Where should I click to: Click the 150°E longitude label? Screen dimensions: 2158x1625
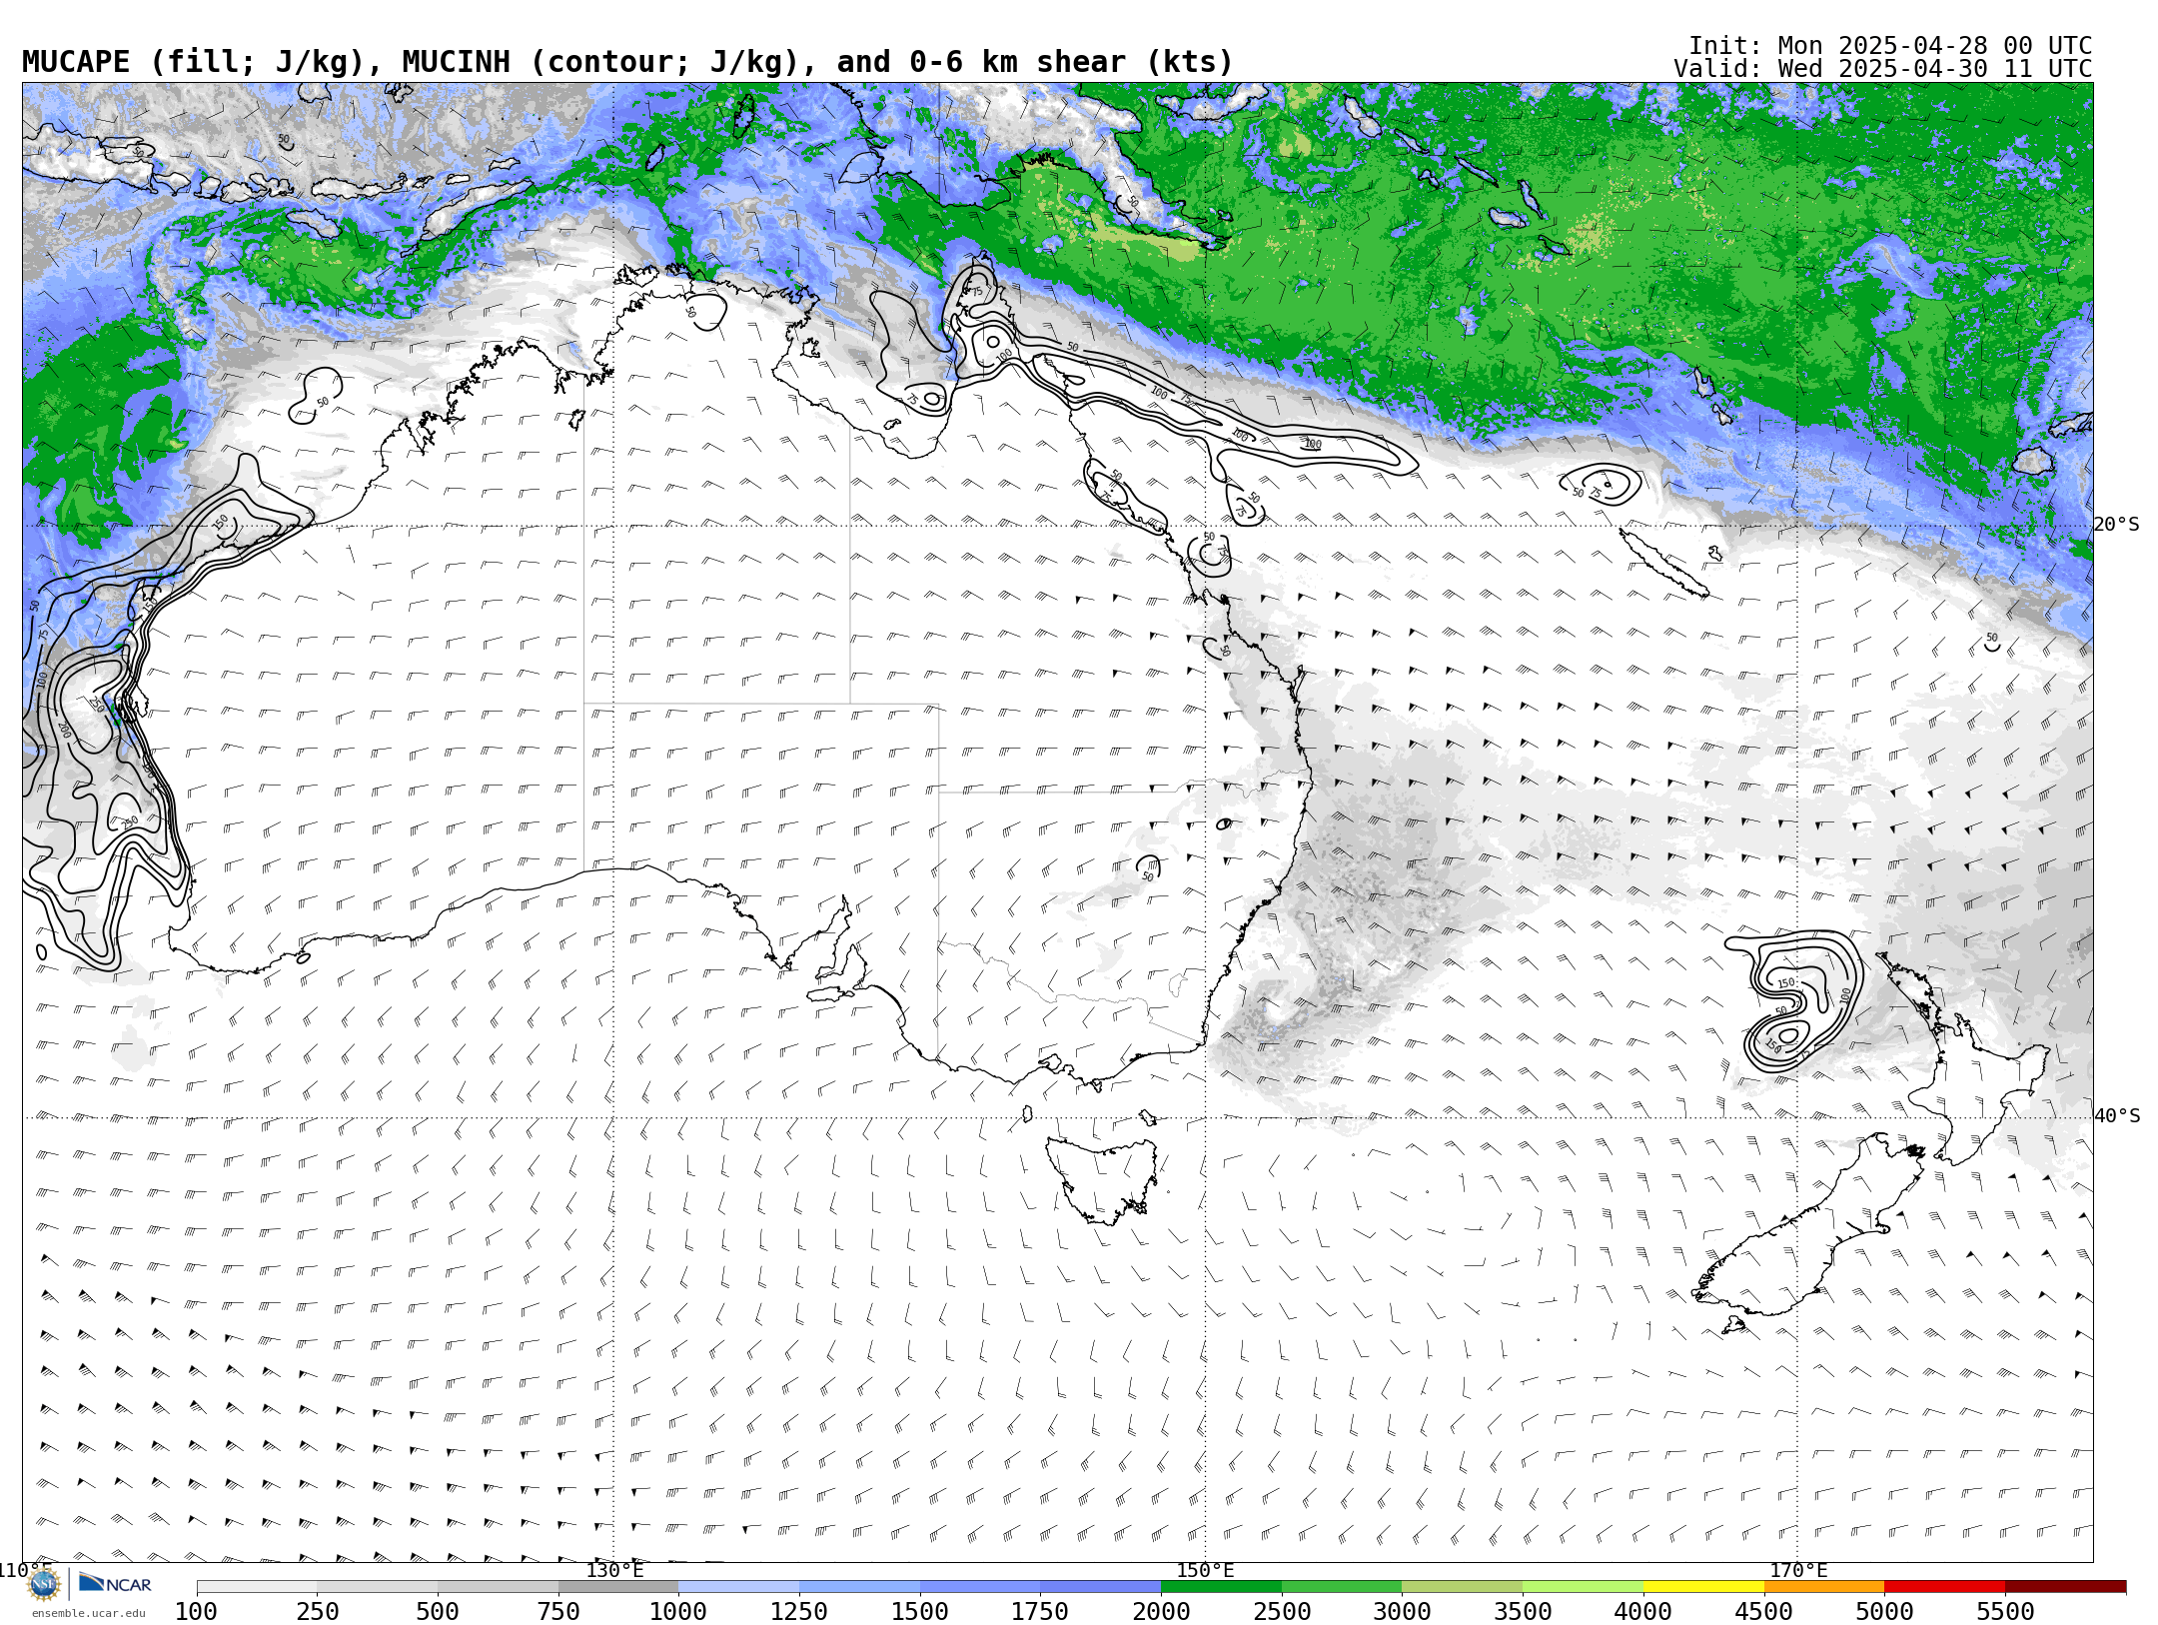point(1205,1570)
